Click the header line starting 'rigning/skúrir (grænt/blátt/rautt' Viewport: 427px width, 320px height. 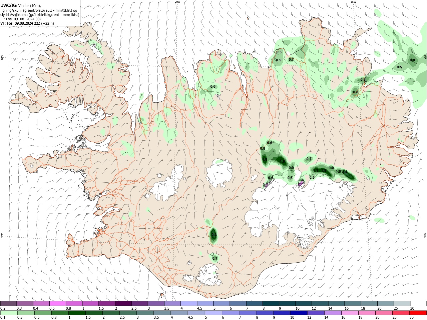(x=39, y=10)
